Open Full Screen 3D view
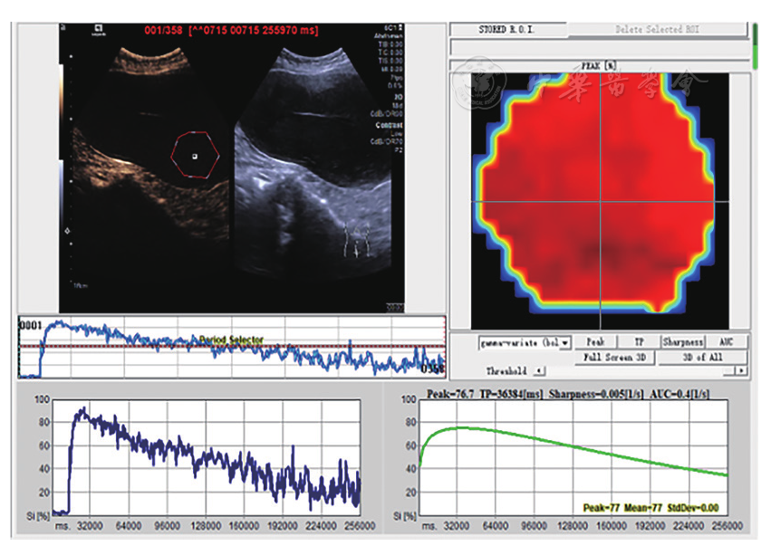761x546 pixels. click(616, 358)
